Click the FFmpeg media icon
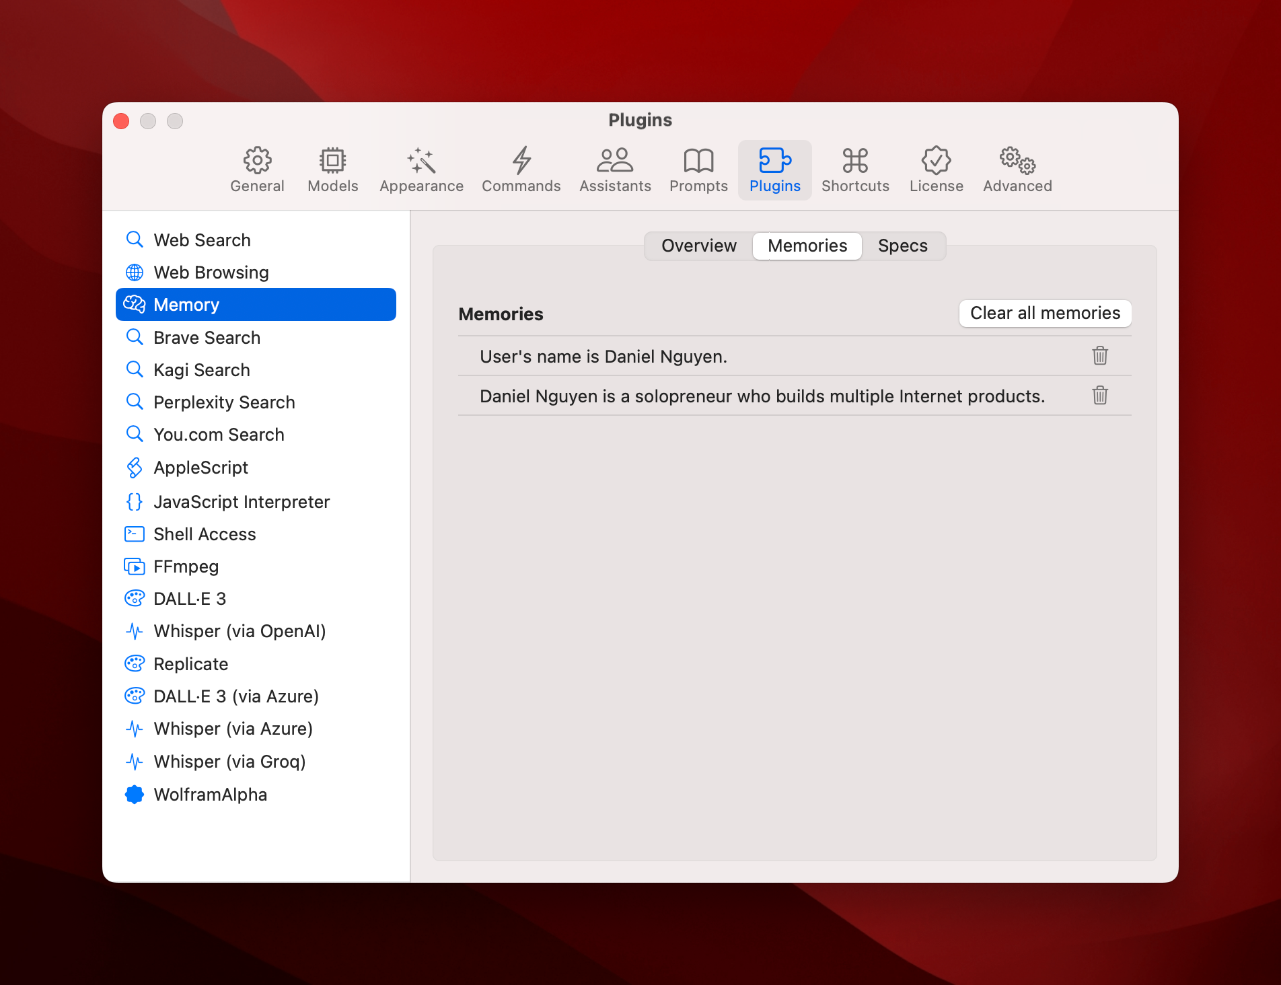This screenshot has width=1281, height=985. (x=135, y=567)
